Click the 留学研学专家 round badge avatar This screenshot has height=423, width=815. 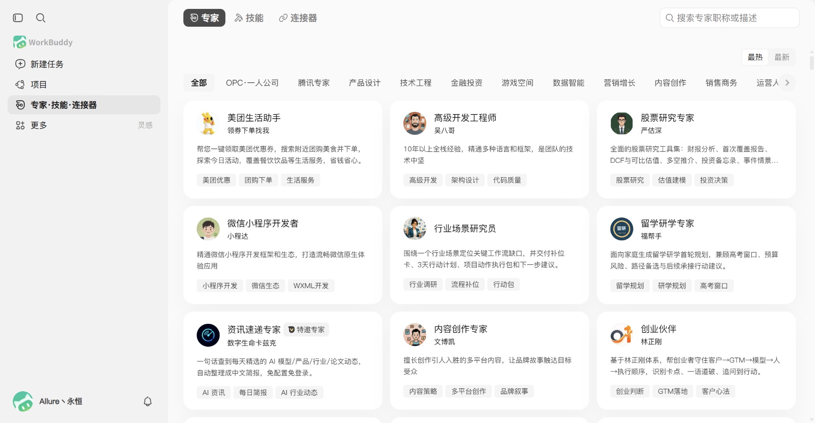point(621,229)
